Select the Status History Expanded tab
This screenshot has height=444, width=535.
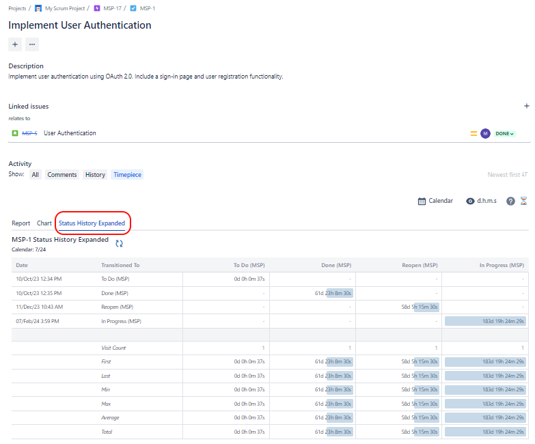click(92, 223)
